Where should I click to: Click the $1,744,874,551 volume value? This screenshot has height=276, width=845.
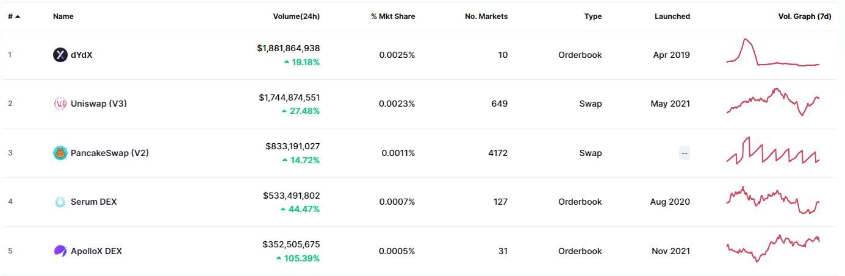[x=289, y=97]
